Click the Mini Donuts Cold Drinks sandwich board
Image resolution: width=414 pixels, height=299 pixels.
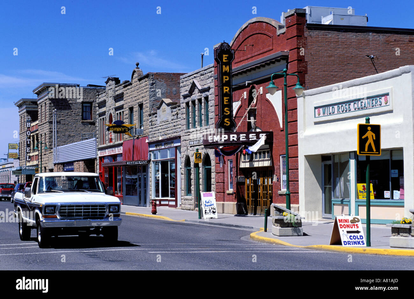(x=348, y=231)
